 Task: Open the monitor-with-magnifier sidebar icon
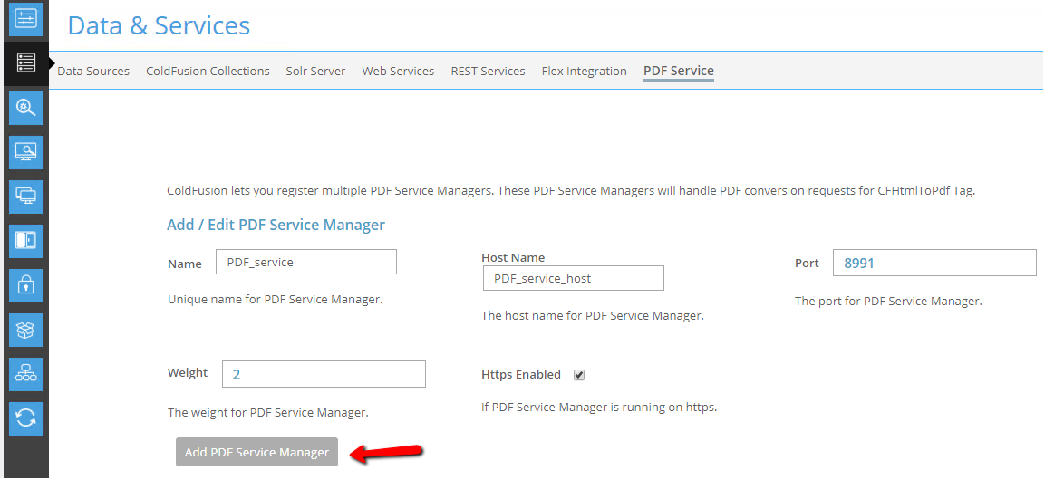25,152
